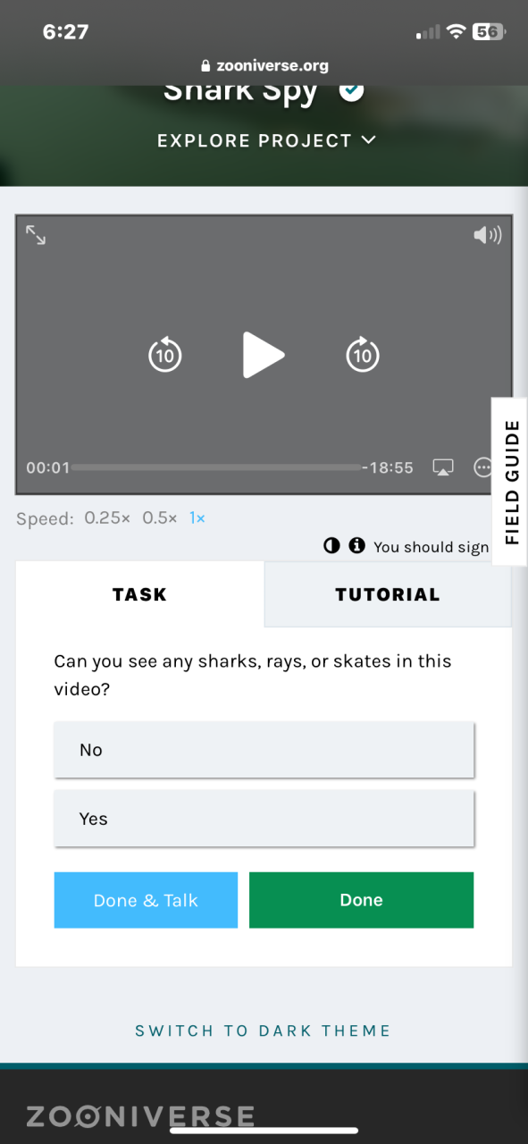
Task: Click the Done & Talk button
Action: click(x=146, y=900)
